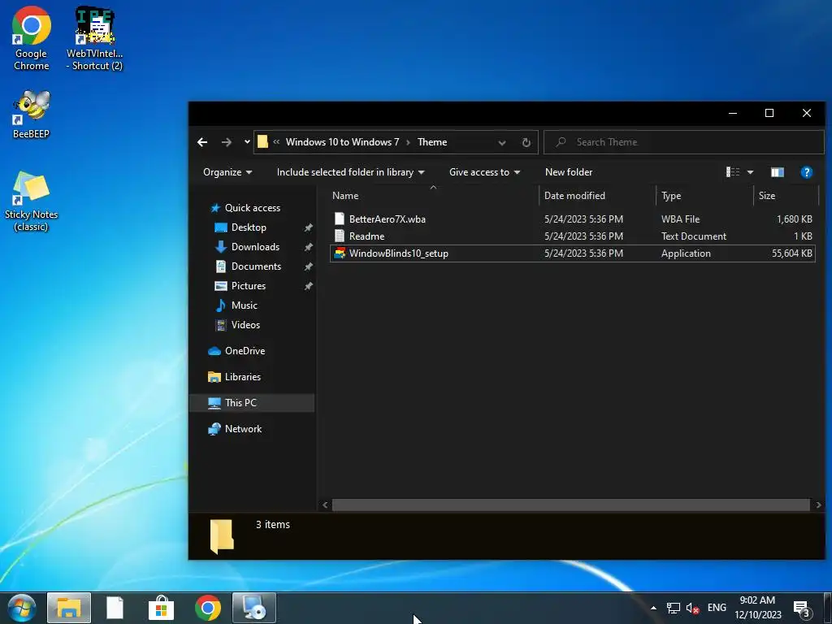
Task: Change view layout icon
Action: pyautogui.click(x=733, y=172)
